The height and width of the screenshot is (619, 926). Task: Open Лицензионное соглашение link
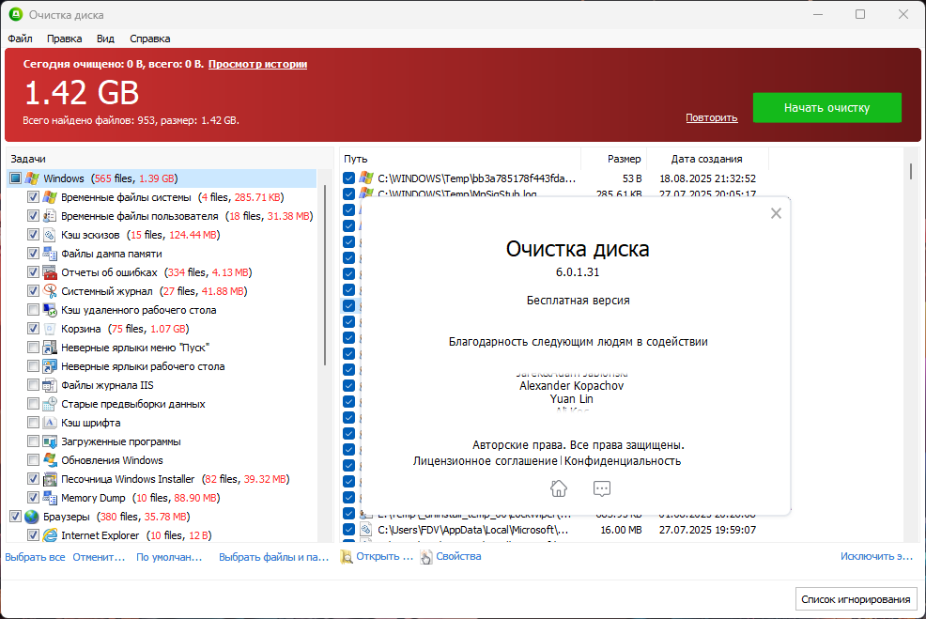coord(486,461)
